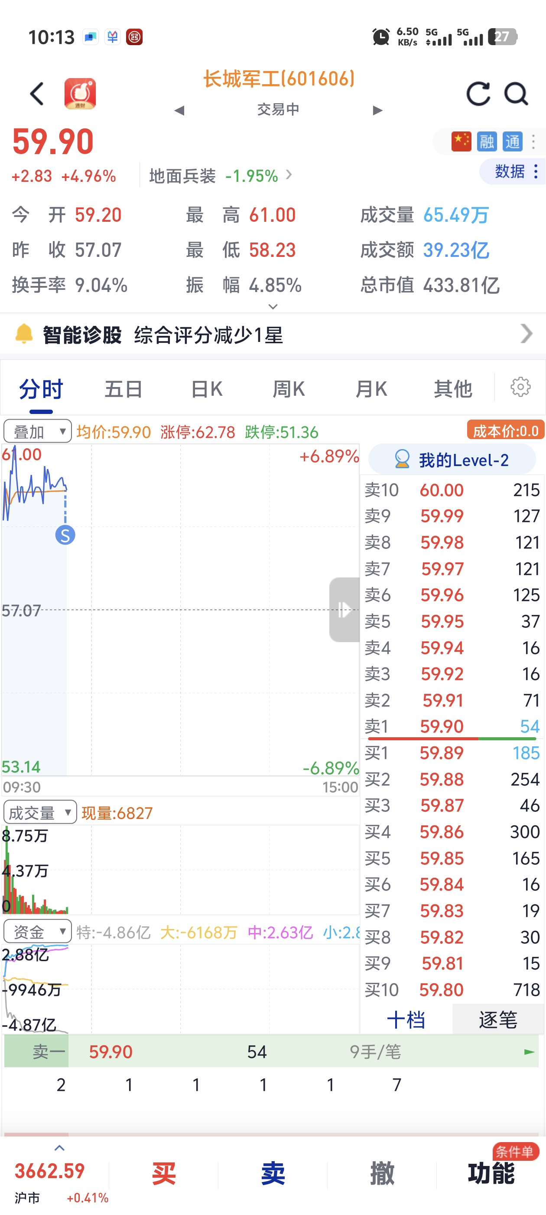Expand more quote details chevron
The width and height of the screenshot is (546, 1215).
tap(273, 307)
